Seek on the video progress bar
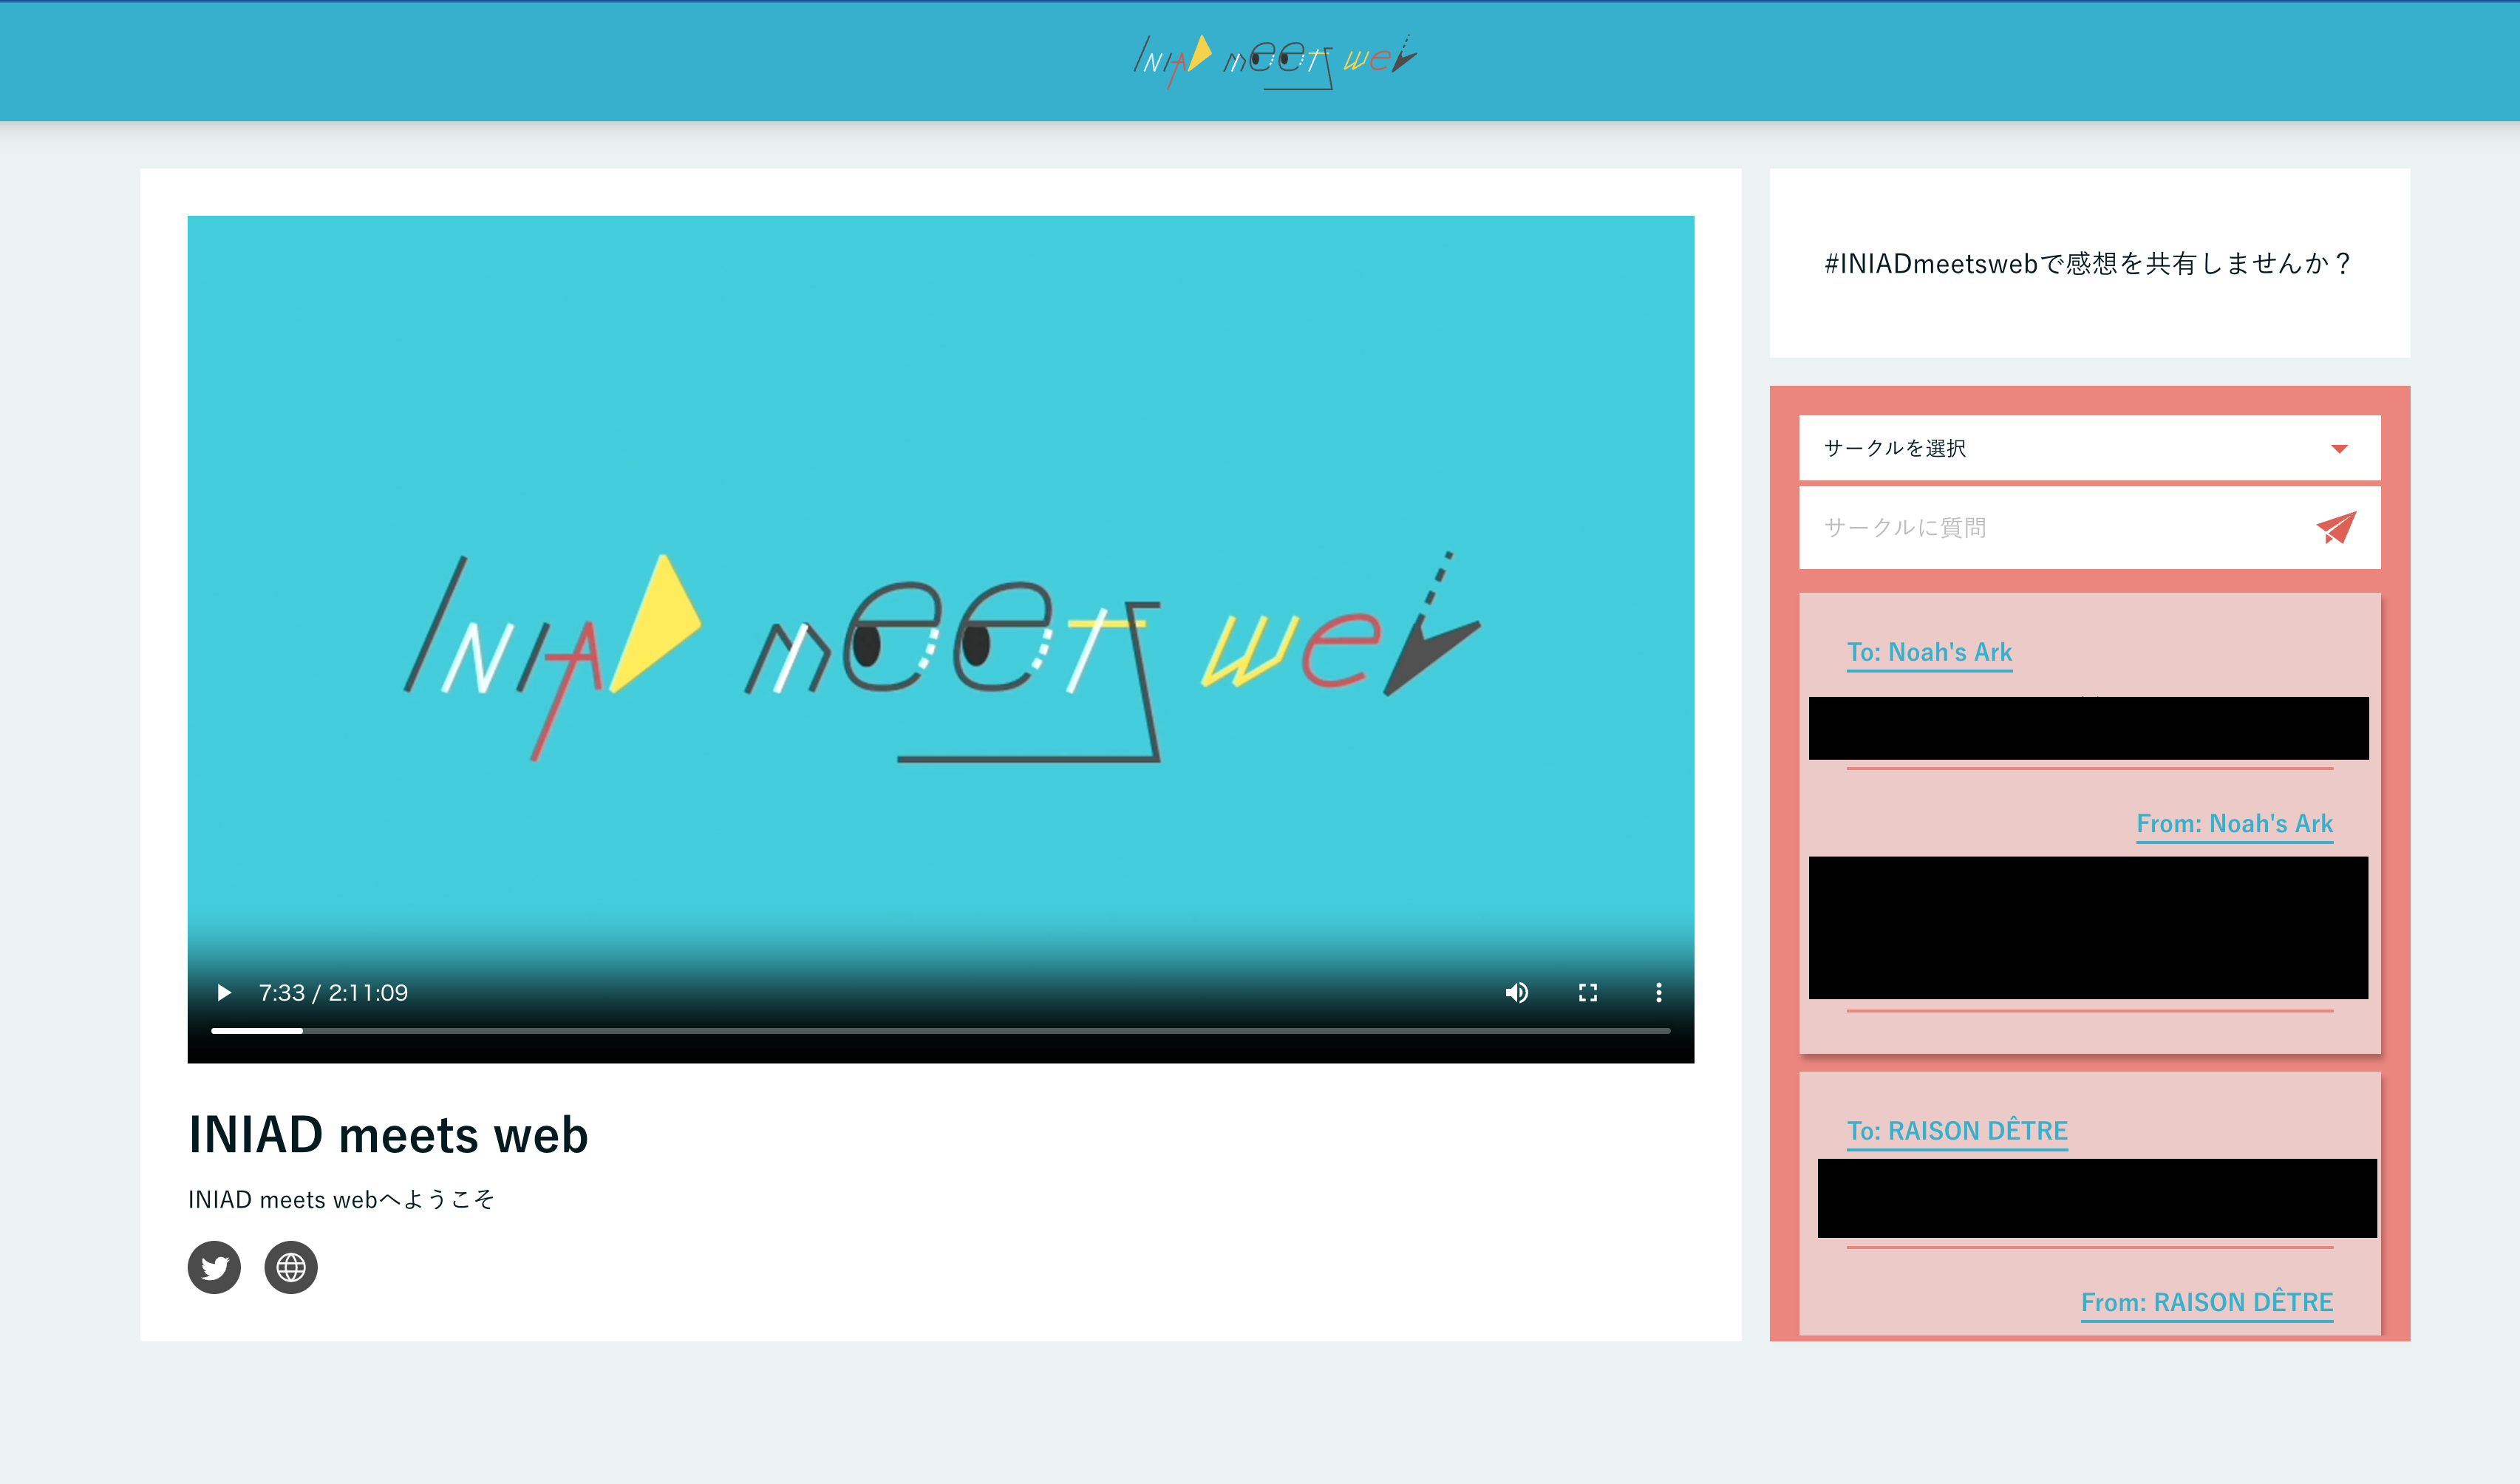2520x1484 pixels. (x=940, y=1030)
